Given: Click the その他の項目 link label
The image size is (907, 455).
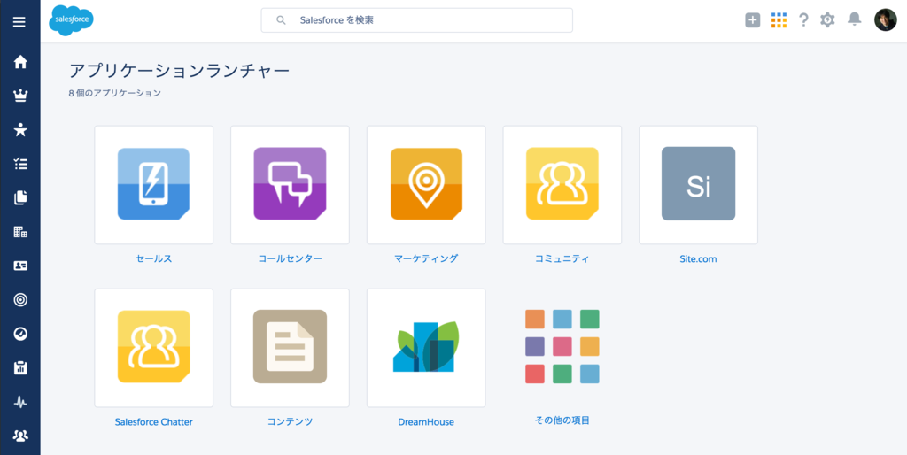Looking at the screenshot, I should [x=562, y=420].
